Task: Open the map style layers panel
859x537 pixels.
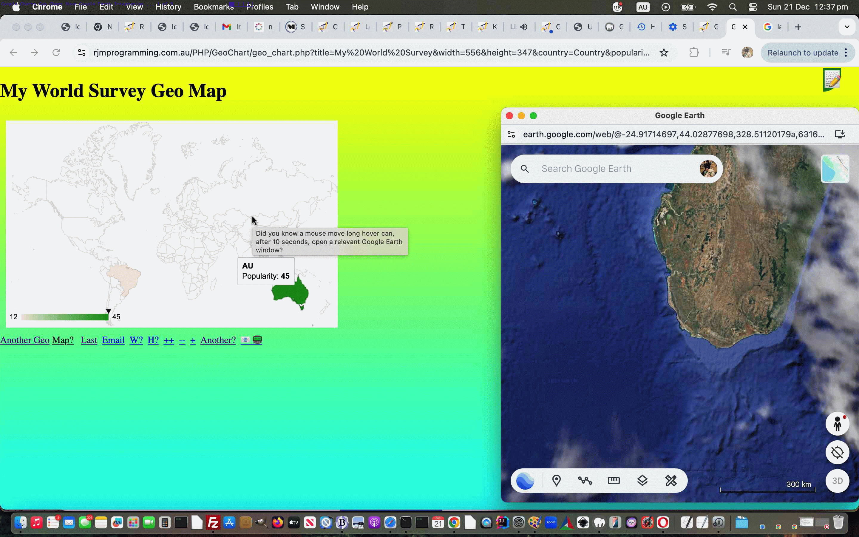Action: [642, 481]
